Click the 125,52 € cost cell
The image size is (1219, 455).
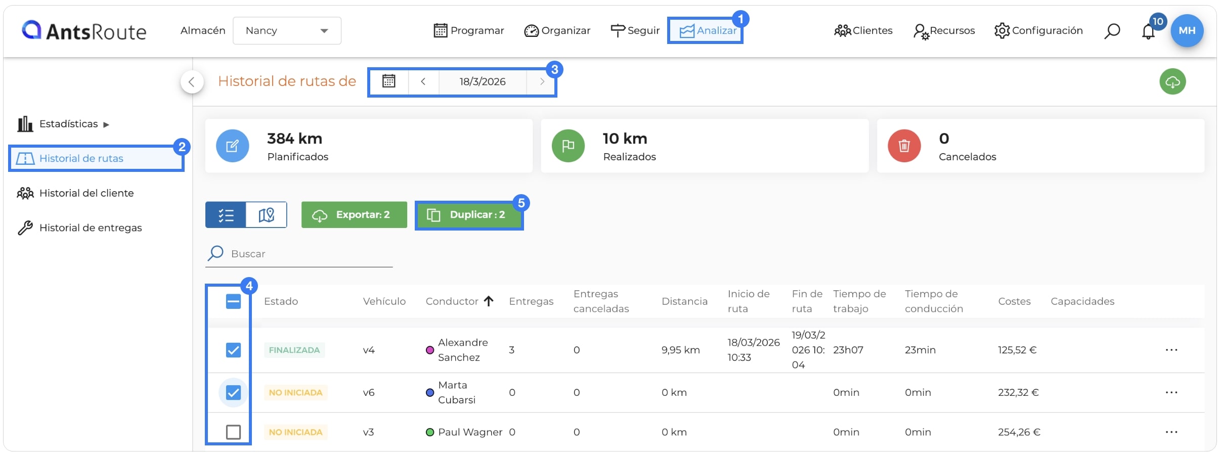tap(1017, 350)
